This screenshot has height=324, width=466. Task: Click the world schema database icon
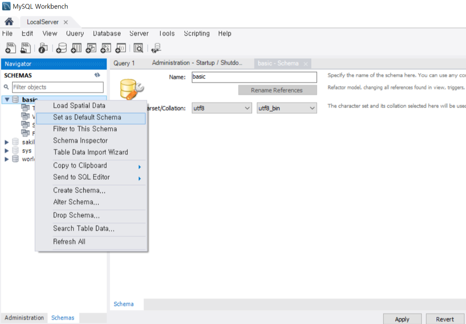click(x=16, y=159)
